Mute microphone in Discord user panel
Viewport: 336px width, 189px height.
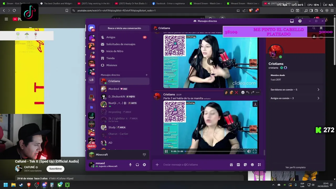pos(130,165)
